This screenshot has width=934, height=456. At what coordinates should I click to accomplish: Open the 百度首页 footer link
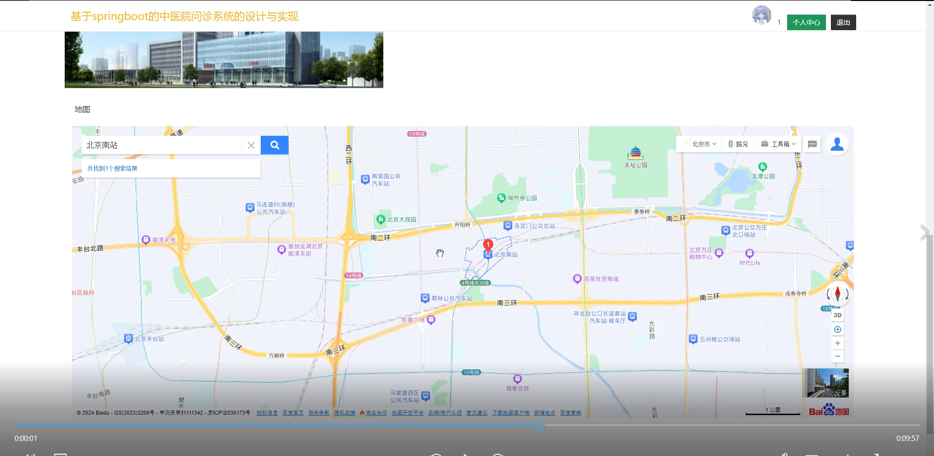click(x=293, y=413)
